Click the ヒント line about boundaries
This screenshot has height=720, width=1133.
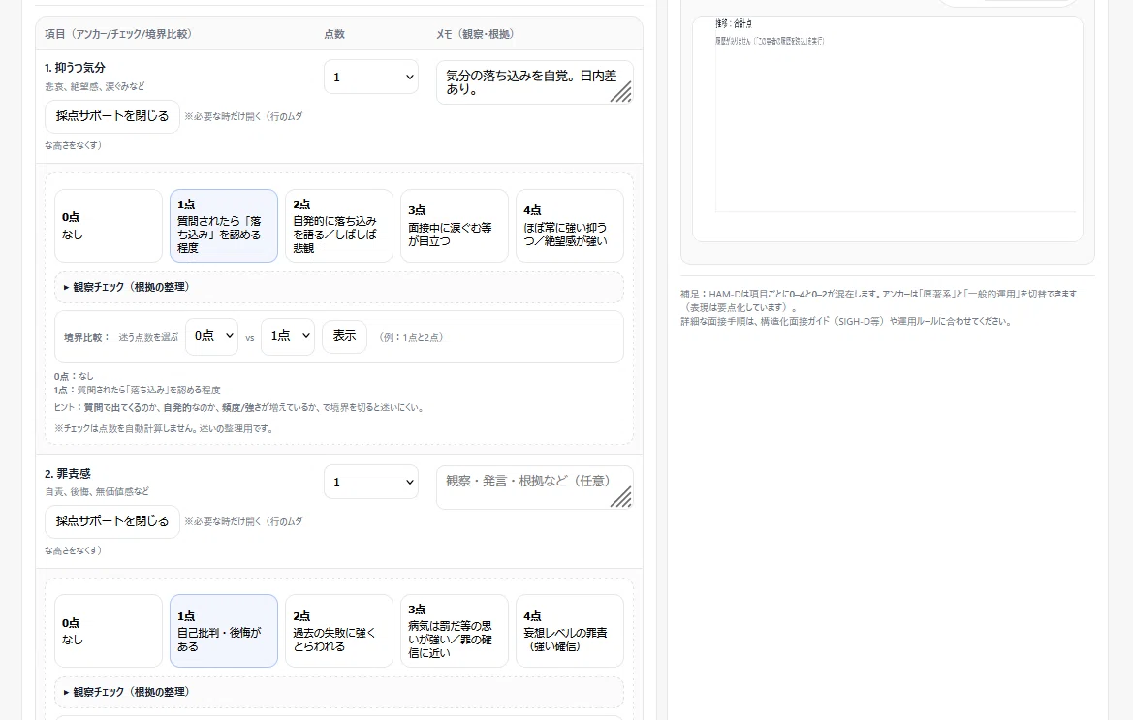pyautogui.click(x=240, y=407)
